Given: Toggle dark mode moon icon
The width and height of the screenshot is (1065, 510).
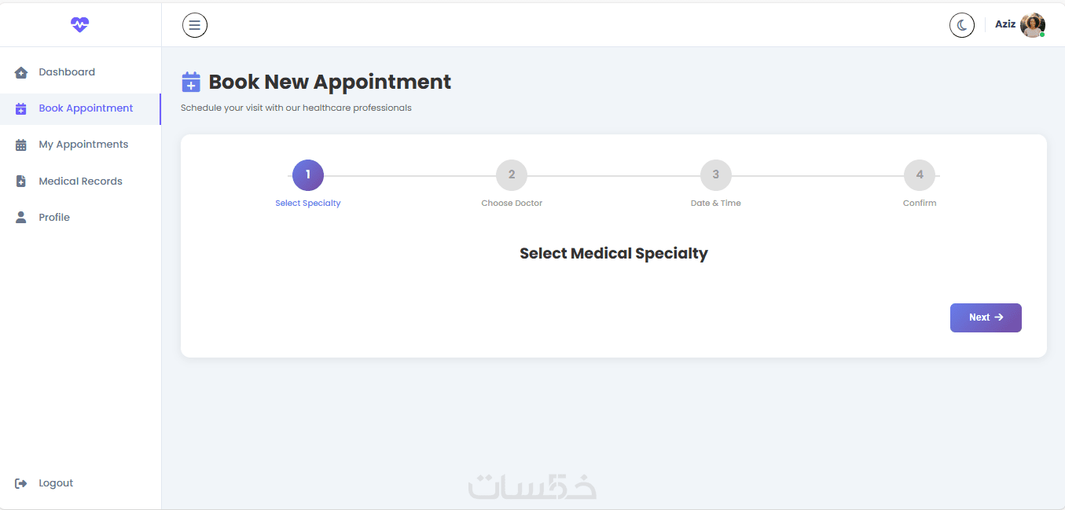Looking at the screenshot, I should (961, 25).
